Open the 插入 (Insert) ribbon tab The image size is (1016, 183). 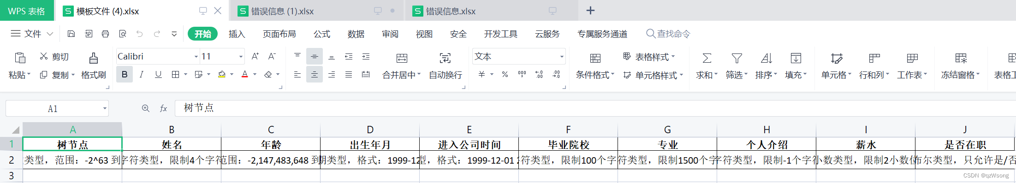(237, 34)
